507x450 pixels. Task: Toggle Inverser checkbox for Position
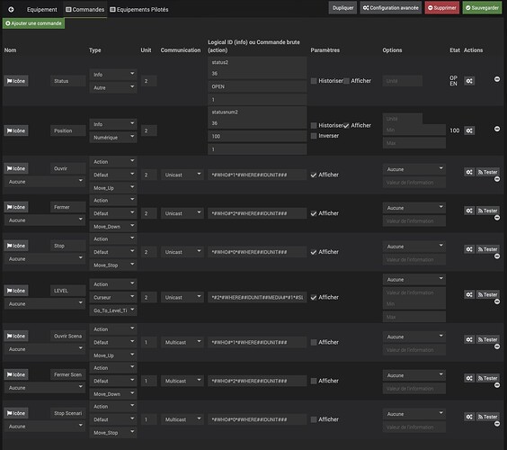pyautogui.click(x=314, y=136)
